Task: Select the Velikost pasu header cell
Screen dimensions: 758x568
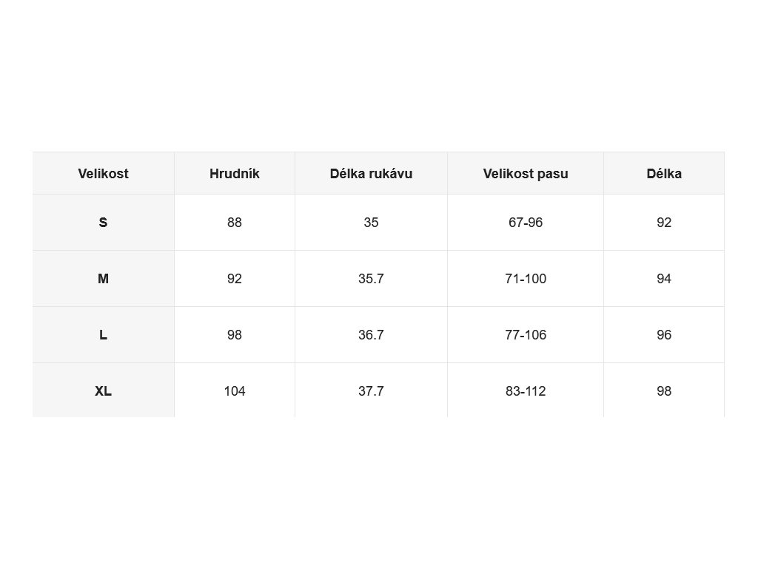Action: (x=526, y=173)
